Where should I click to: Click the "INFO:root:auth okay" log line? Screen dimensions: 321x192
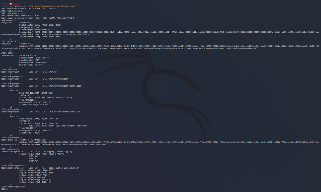(12, 11)
